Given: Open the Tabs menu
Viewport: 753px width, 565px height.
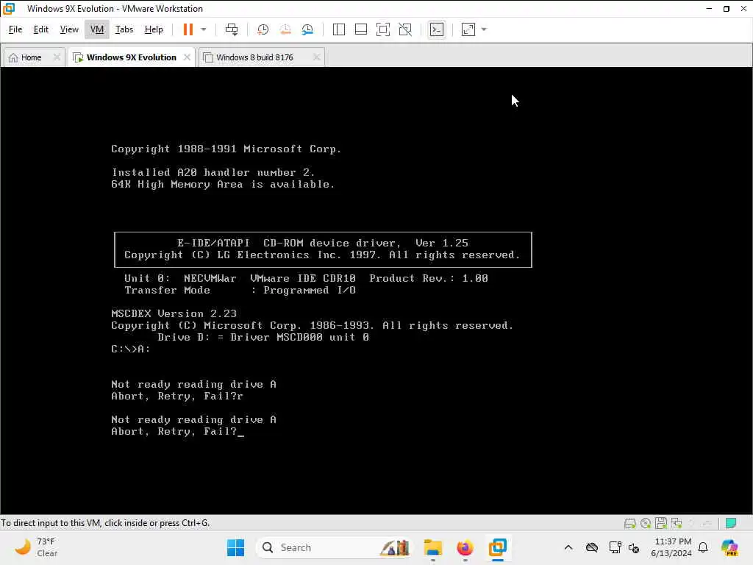Looking at the screenshot, I should click(124, 29).
